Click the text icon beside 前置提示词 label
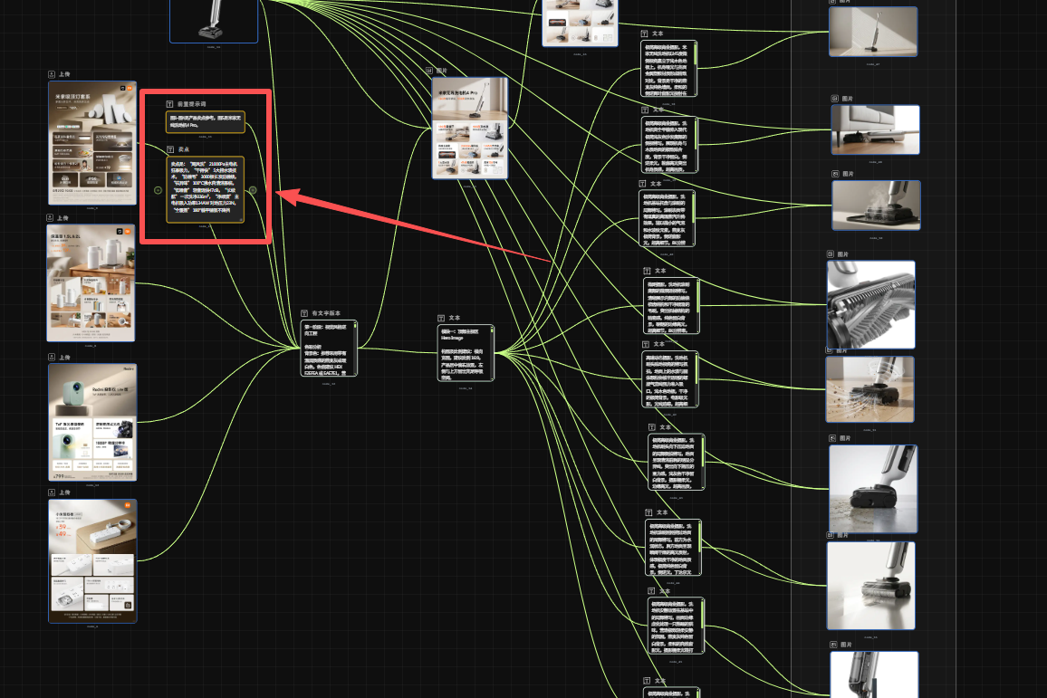 click(170, 104)
